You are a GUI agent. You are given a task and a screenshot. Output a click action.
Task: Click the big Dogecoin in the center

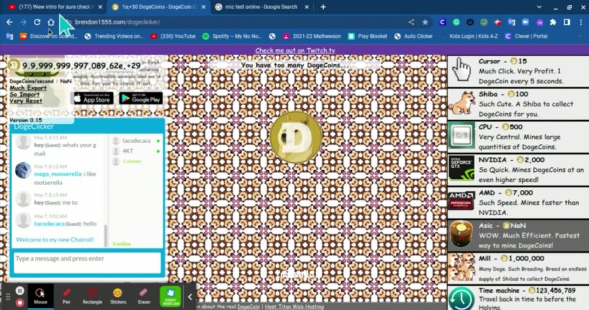(x=296, y=137)
